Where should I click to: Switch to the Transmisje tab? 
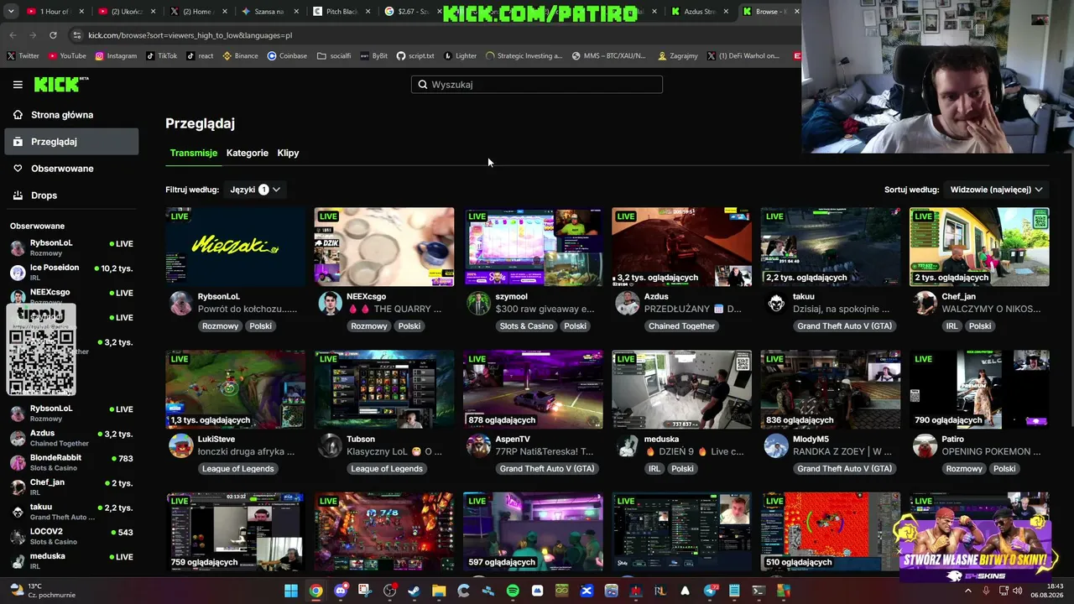tap(194, 153)
